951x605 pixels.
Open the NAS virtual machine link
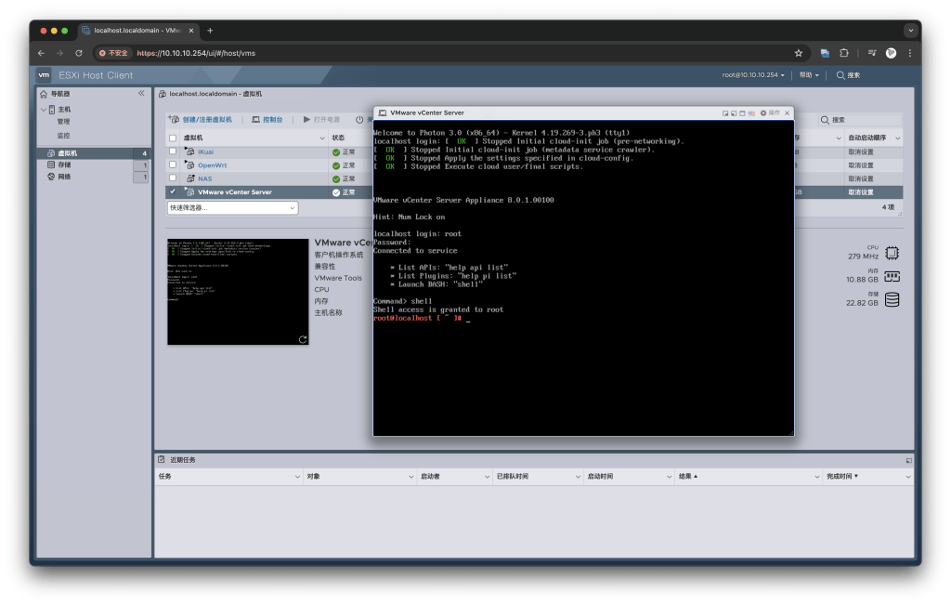coord(205,179)
